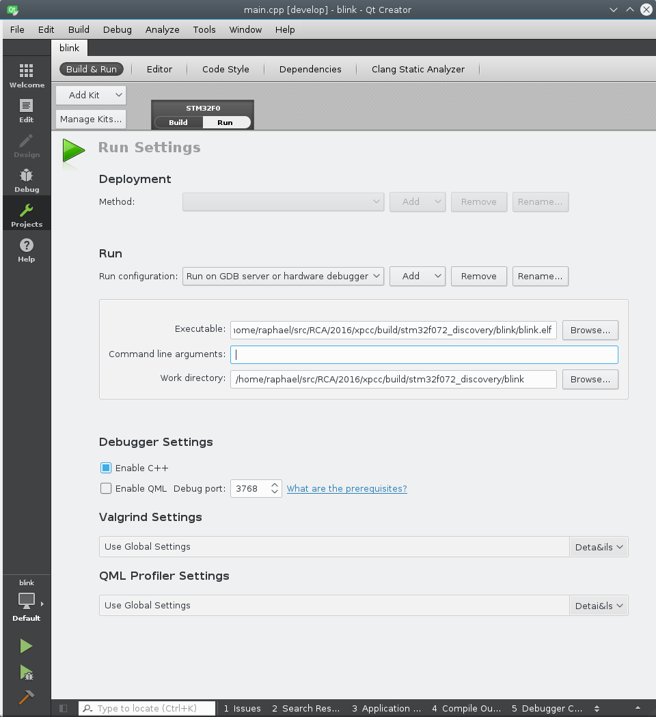Screen dimensions: 656x717
Task: Select the blink project tab
Action: pyautogui.click(x=69, y=48)
